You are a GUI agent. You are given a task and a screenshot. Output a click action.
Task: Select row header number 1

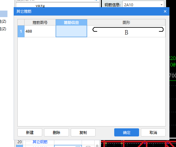21,31
